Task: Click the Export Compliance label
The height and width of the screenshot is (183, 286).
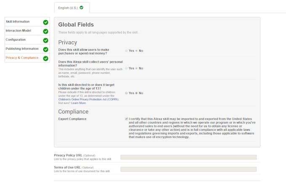Action: click(72, 119)
